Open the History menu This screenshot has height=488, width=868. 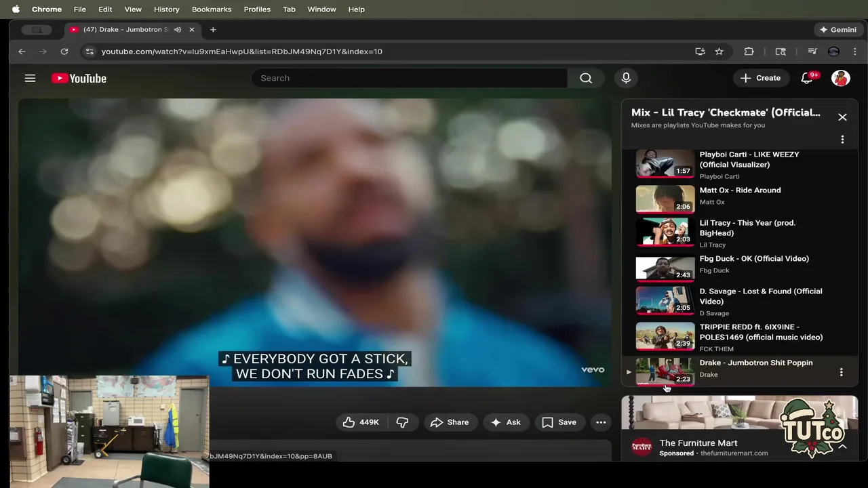click(x=166, y=9)
